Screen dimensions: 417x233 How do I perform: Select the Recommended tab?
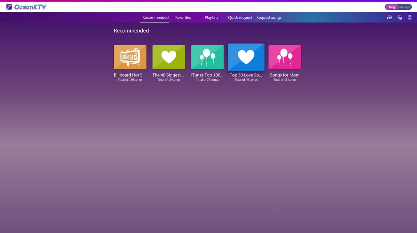(x=155, y=18)
